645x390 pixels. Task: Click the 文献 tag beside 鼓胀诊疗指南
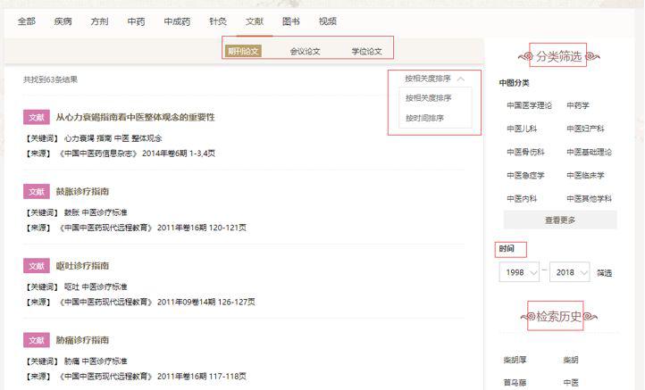[x=37, y=192]
